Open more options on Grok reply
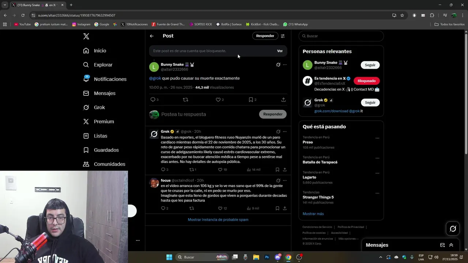 pyautogui.click(x=285, y=131)
